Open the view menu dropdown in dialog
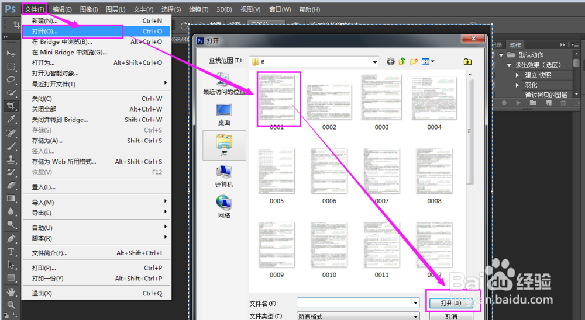Image resolution: width=585 pixels, height=320 pixels. [432, 61]
